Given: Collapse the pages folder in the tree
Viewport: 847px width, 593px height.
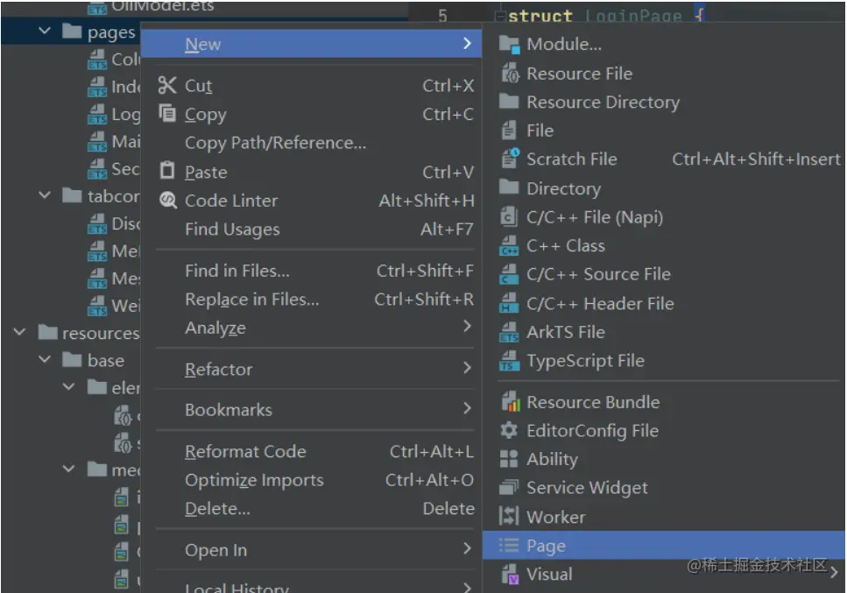Looking at the screenshot, I should 45,32.
